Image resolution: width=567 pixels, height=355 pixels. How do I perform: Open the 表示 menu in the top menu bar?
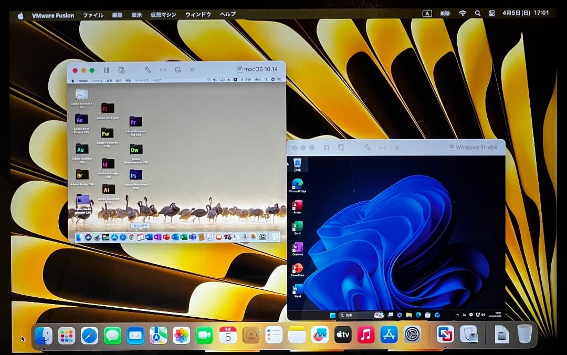tap(136, 15)
